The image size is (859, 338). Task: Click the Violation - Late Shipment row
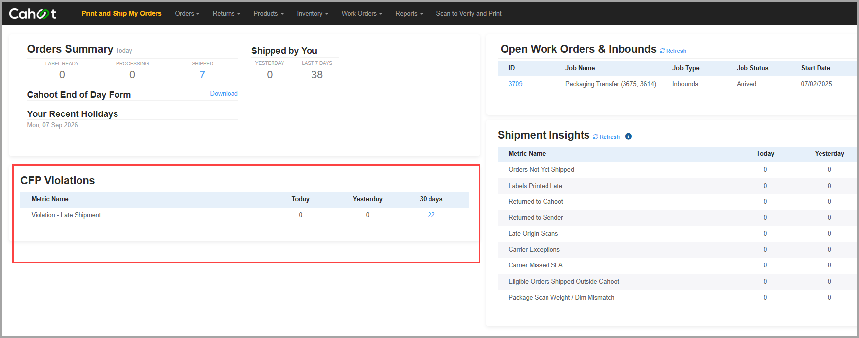point(244,215)
